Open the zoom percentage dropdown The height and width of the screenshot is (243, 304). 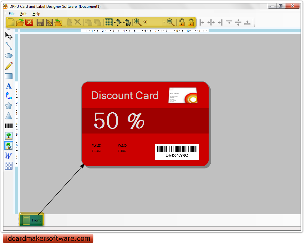pos(164,22)
